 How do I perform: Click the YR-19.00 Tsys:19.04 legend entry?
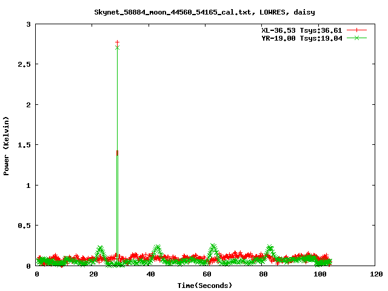click(302, 38)
